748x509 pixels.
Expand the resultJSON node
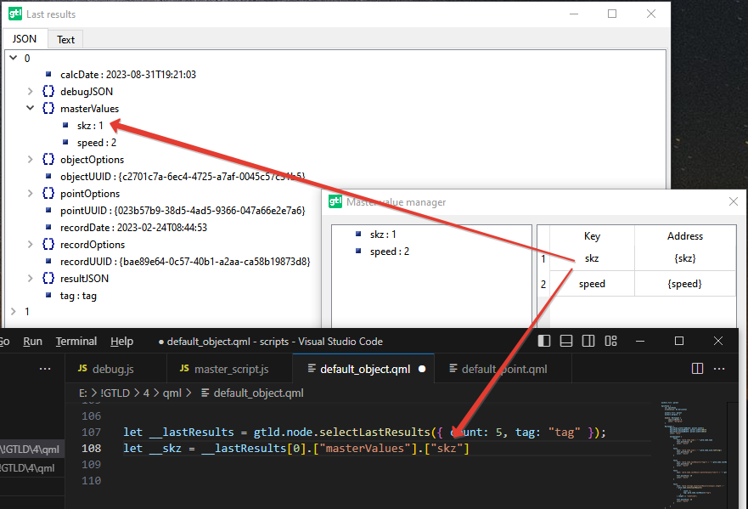coord(31,279)
